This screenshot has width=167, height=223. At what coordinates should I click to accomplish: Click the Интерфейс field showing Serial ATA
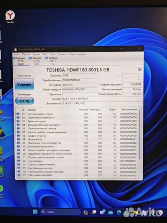point(80,85)
